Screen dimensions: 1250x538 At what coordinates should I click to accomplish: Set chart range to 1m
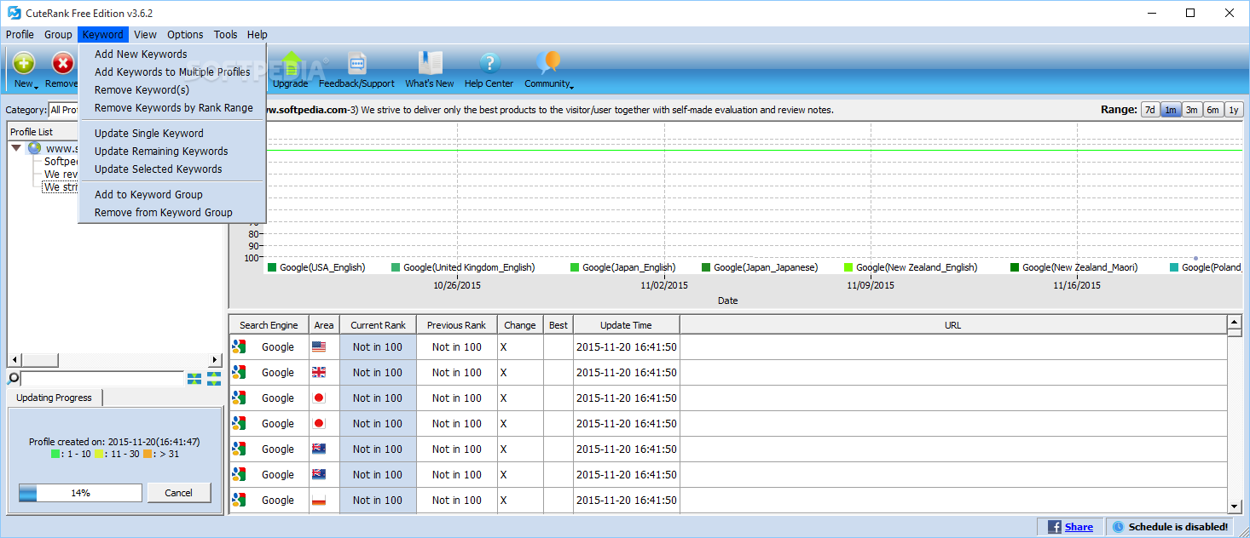click(1171, 110)
